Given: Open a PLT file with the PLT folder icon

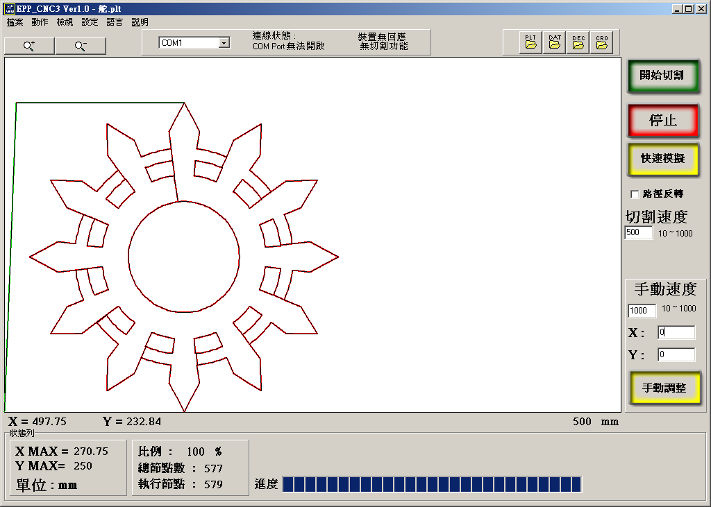Looking at the screenshot, I should pos(530,42).
